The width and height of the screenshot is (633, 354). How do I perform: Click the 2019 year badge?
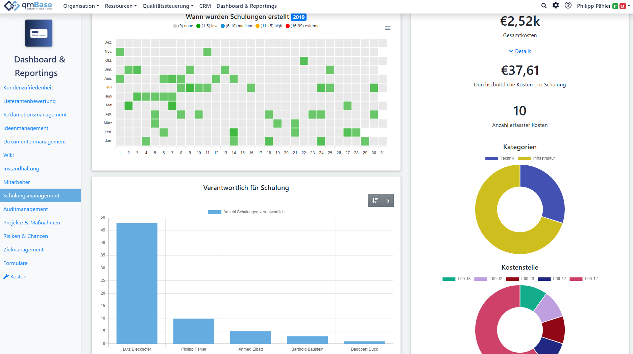pos(299,17)
